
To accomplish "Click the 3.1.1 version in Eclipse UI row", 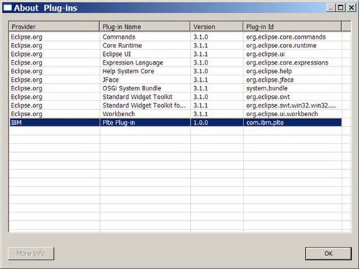I will (200, 54).
